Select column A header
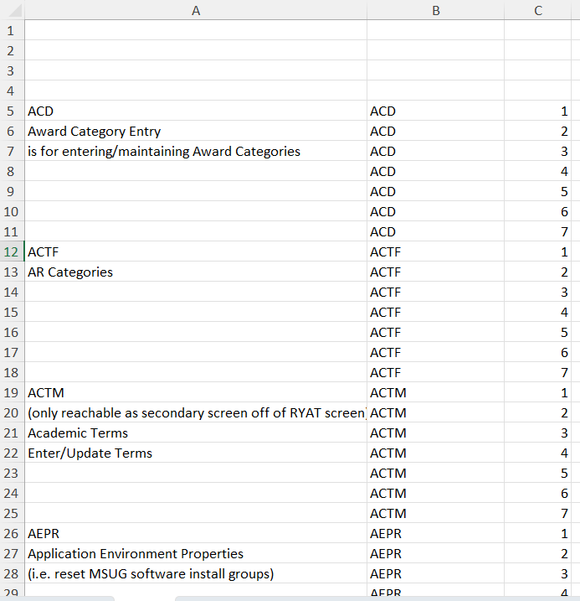 click(196, 10)
